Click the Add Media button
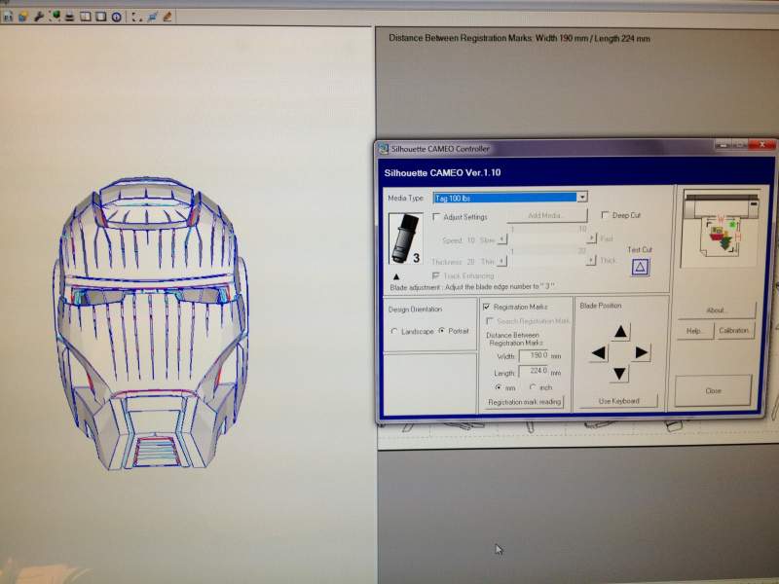This screenshot has height=584, width=779. coord(547,215)
